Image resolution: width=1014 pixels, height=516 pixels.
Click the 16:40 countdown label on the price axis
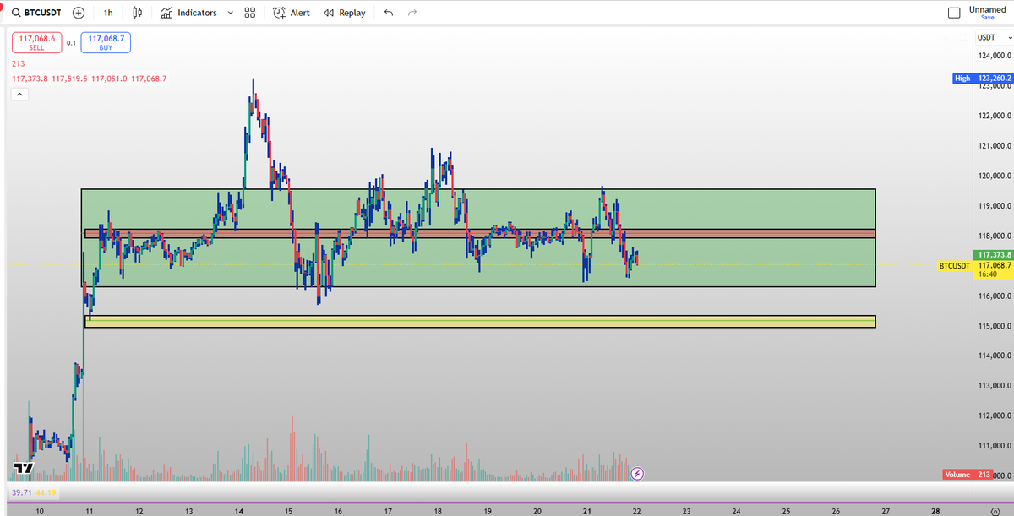988,274
